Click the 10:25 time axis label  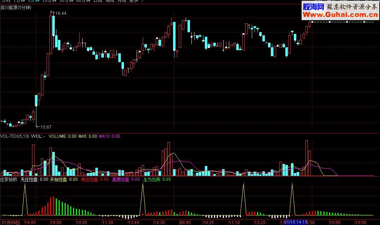[x=208, y=222]
